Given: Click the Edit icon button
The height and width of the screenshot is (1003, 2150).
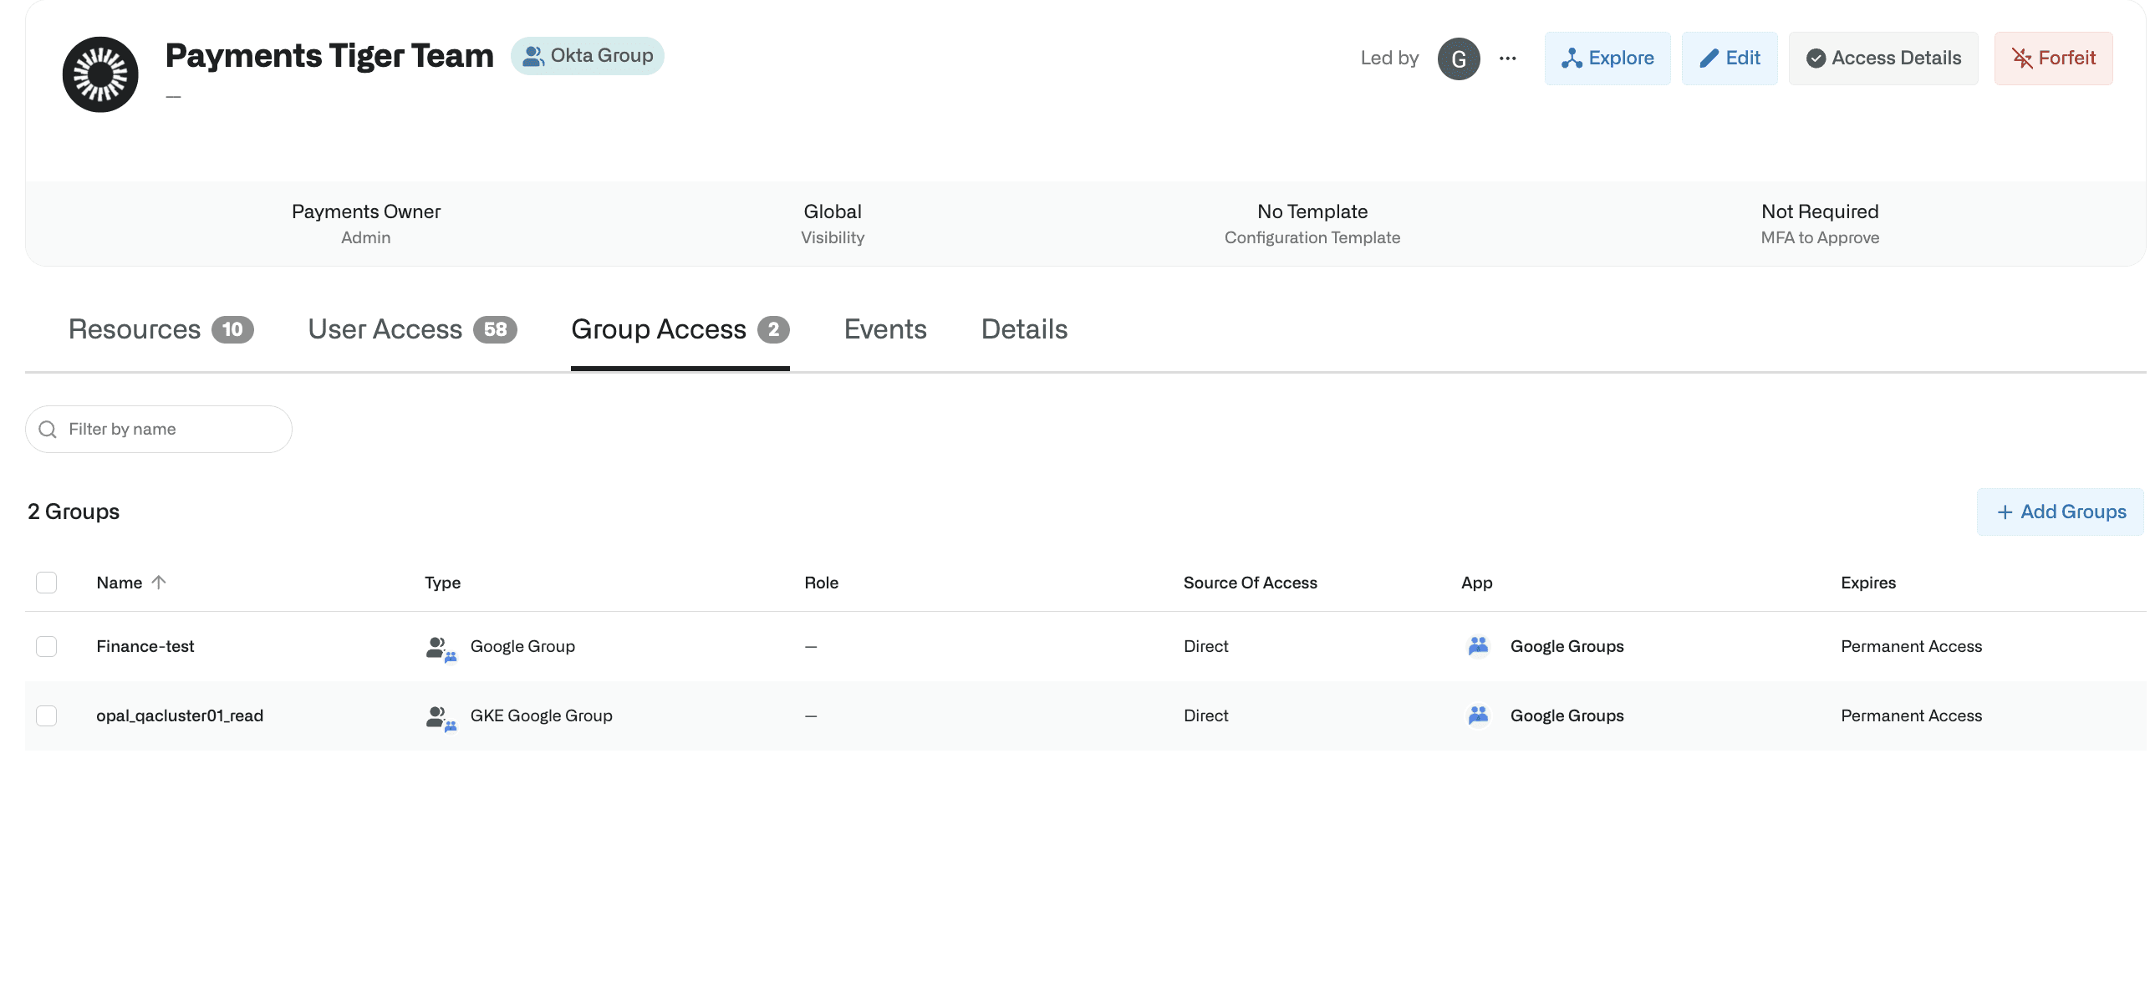Looking at the screenshot, I should pyautogui.click(x=1730, y=58).
